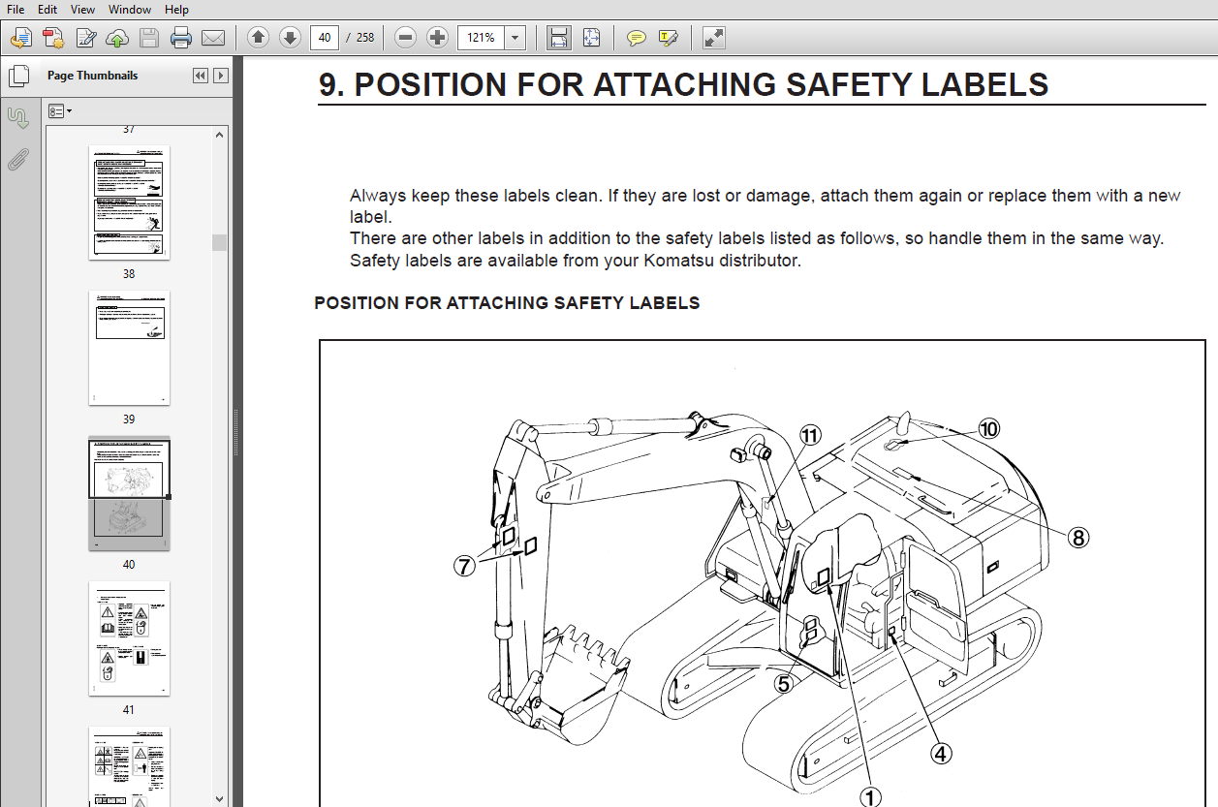
Task: Select page 39 thumbnail
Action: coord(129,348)
